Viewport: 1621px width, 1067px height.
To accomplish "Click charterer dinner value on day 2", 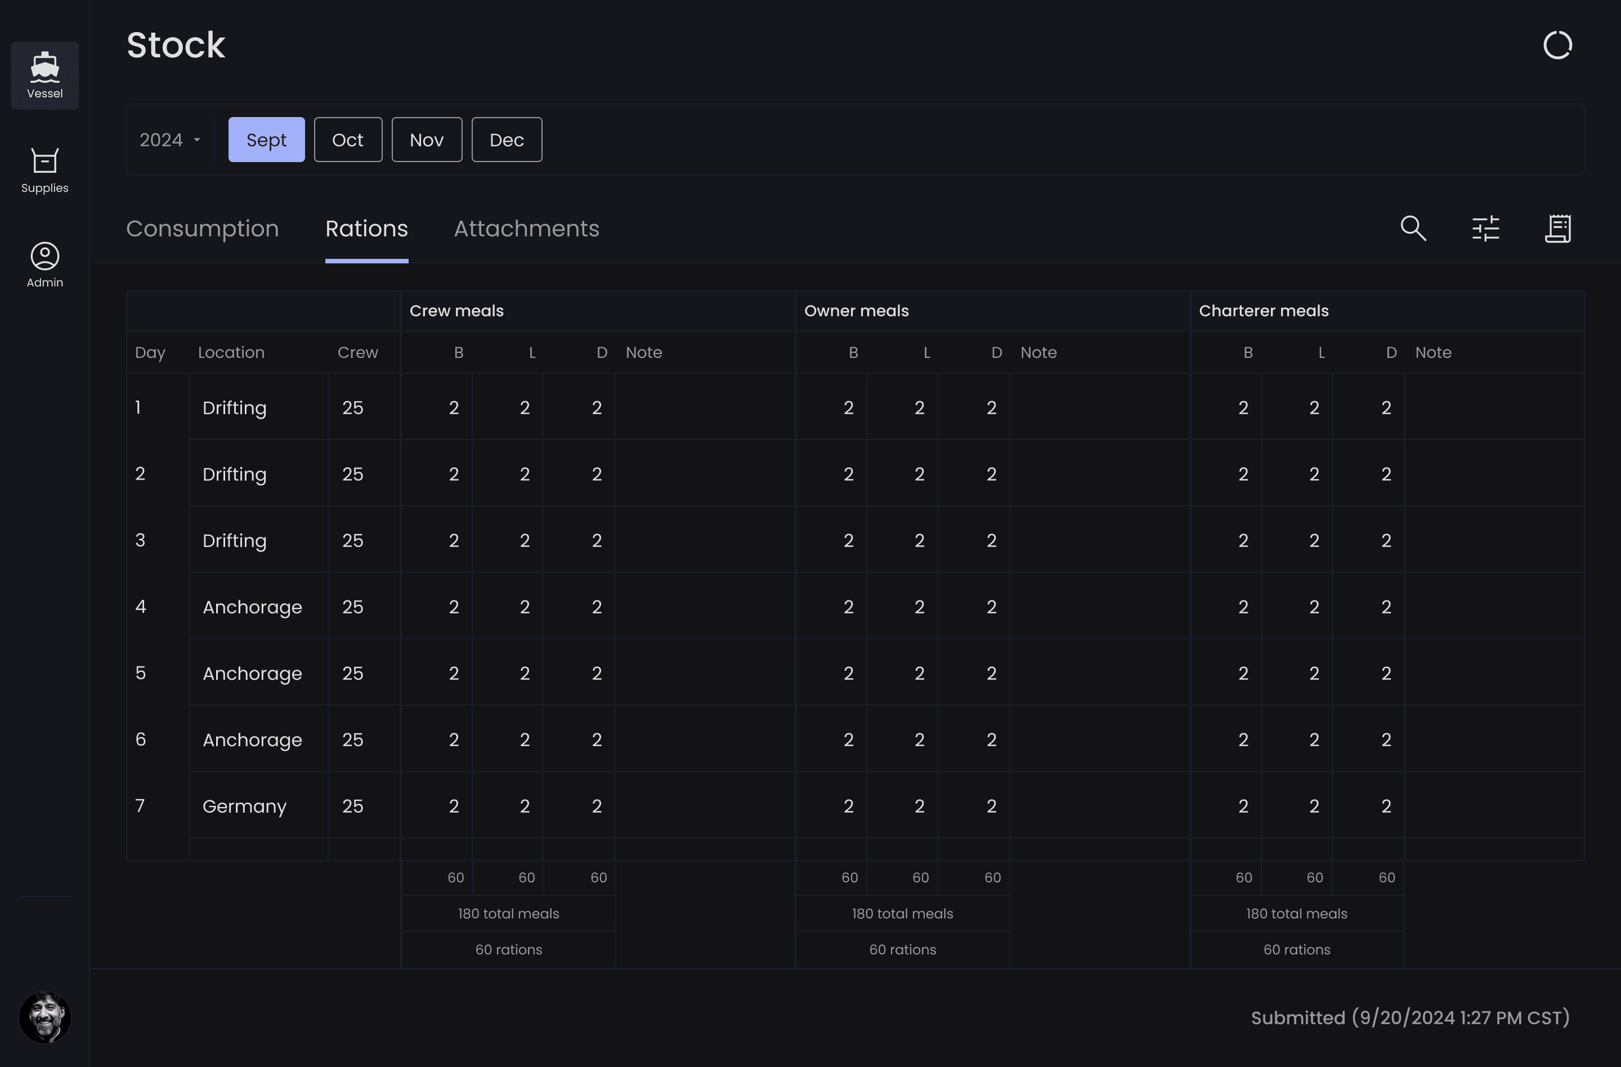I will [1369, 474].
